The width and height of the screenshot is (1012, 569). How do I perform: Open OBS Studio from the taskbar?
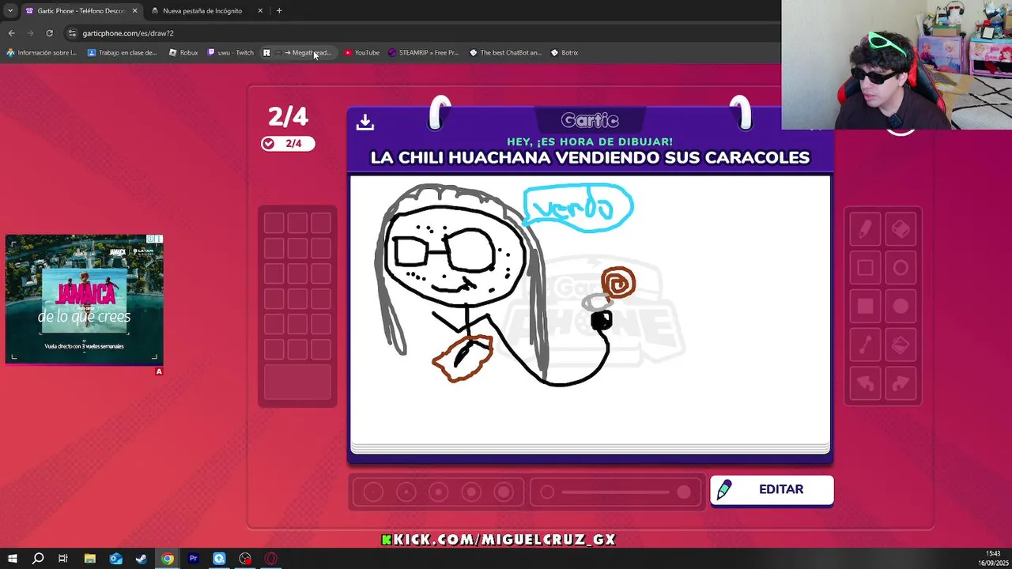click(245, 559)
